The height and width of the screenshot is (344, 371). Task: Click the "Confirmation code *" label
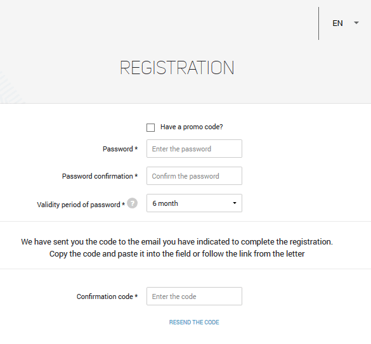coord(107,296)
